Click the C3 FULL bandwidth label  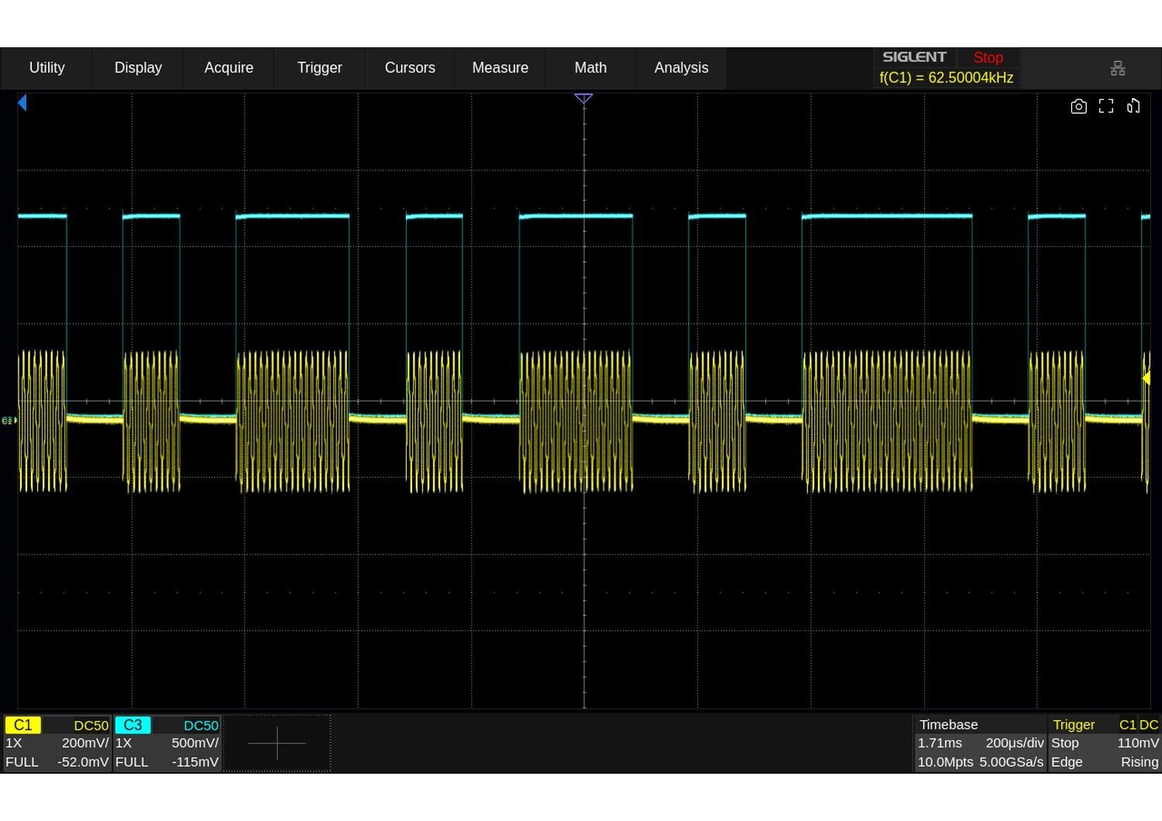(132, 762)
